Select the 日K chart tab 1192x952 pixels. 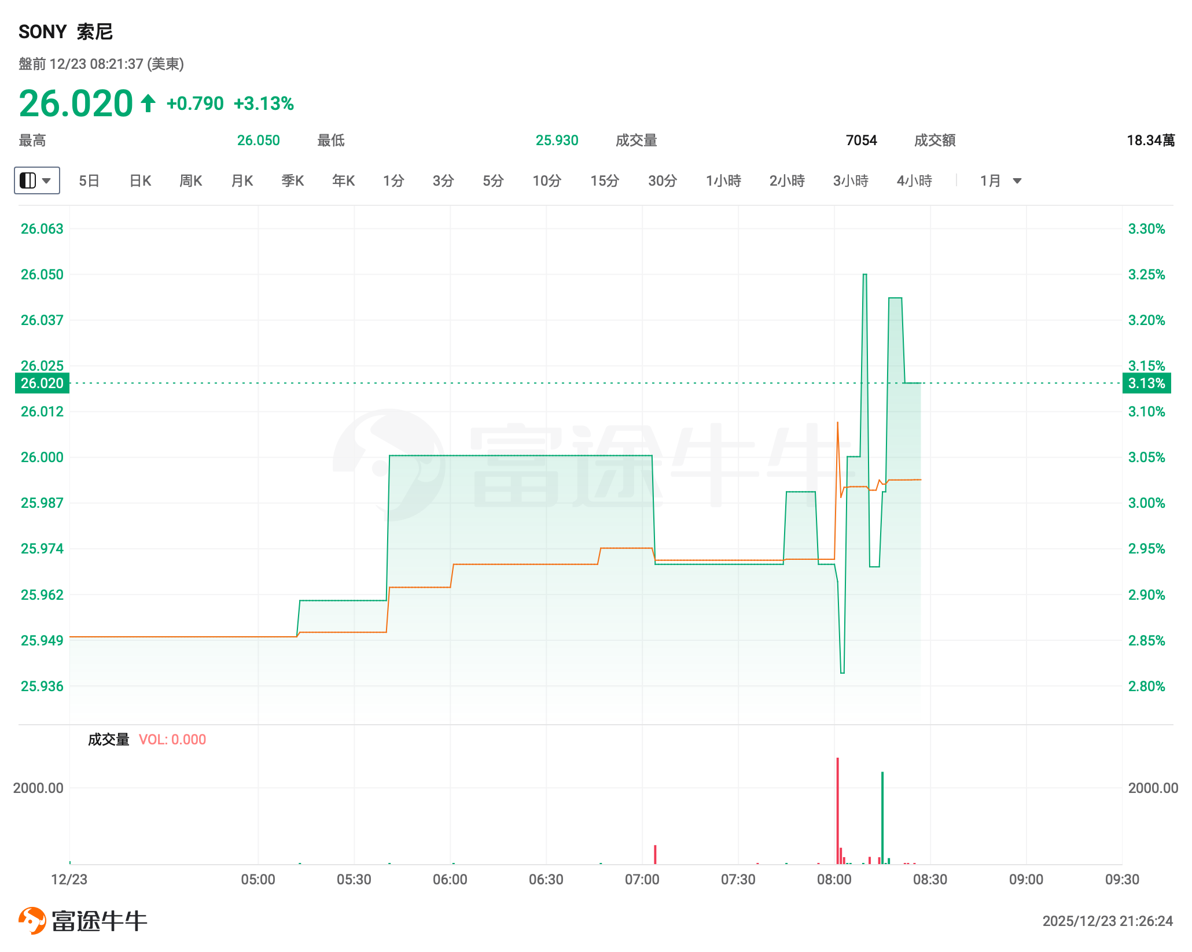click(140, 181)
